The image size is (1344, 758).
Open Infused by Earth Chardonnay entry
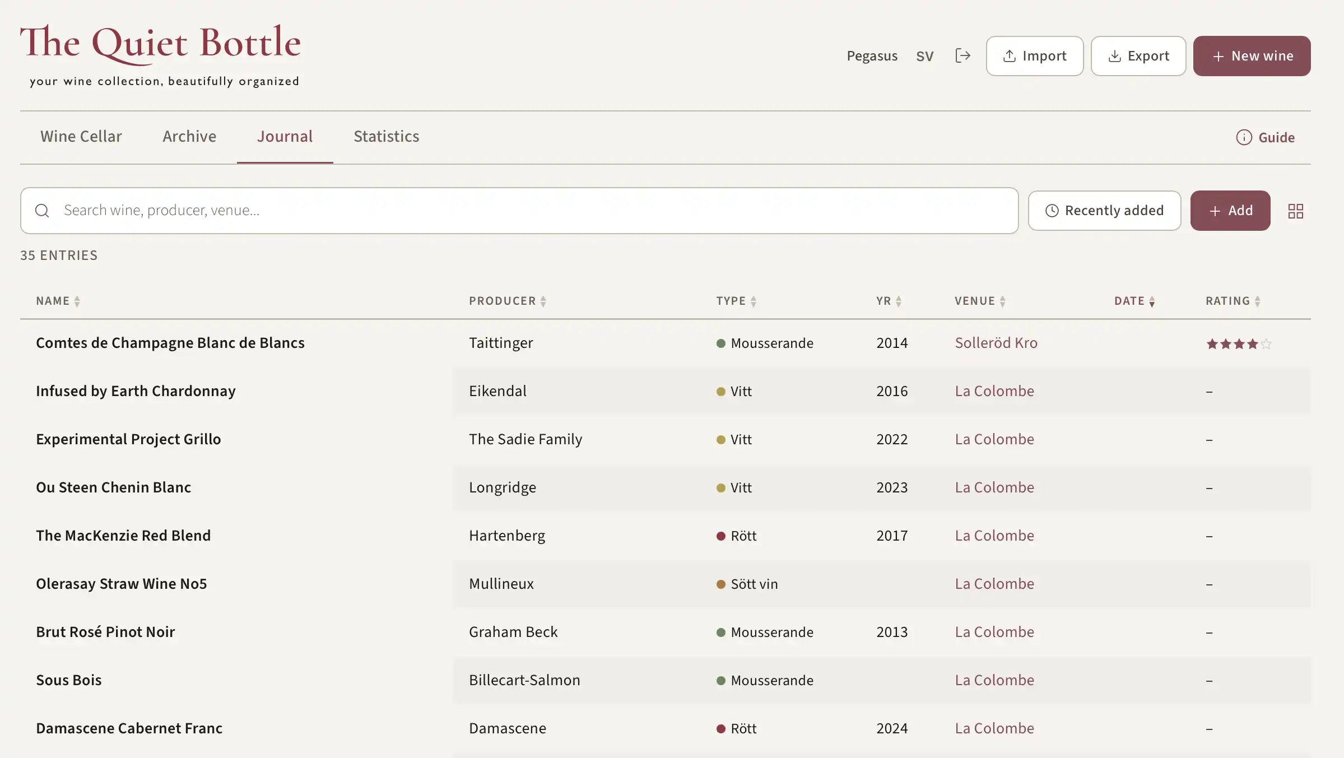(x=136, y=390)
